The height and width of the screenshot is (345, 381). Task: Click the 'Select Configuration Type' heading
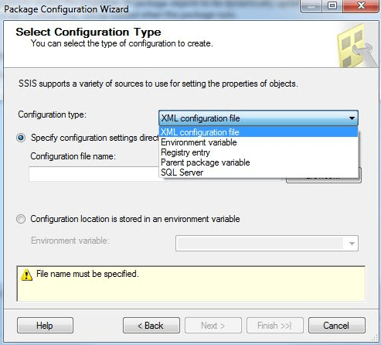88,32
